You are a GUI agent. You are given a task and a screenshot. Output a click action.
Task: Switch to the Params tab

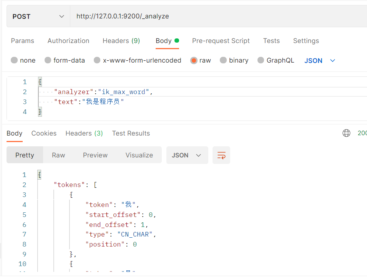pyautogui.click(x=22, y=41)
